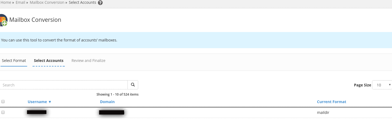
Task: Open the Select Accounts step tab
Action: pyautogui.click(x=49, y=61)
